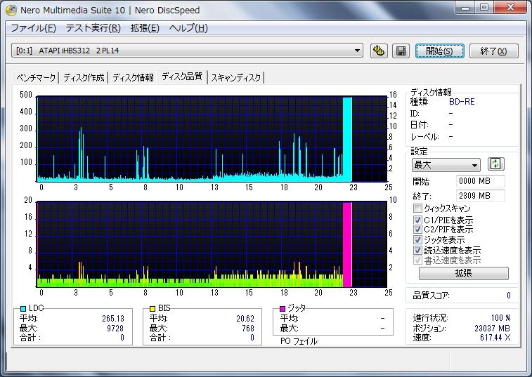Click the BD-RE disc type value

pyautogui.click(x=462, y=102)
